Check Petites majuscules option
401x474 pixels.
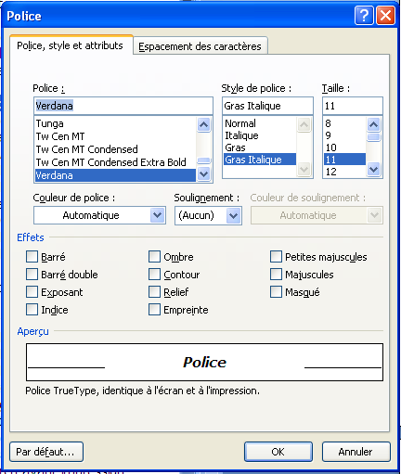tap(276, 256)
